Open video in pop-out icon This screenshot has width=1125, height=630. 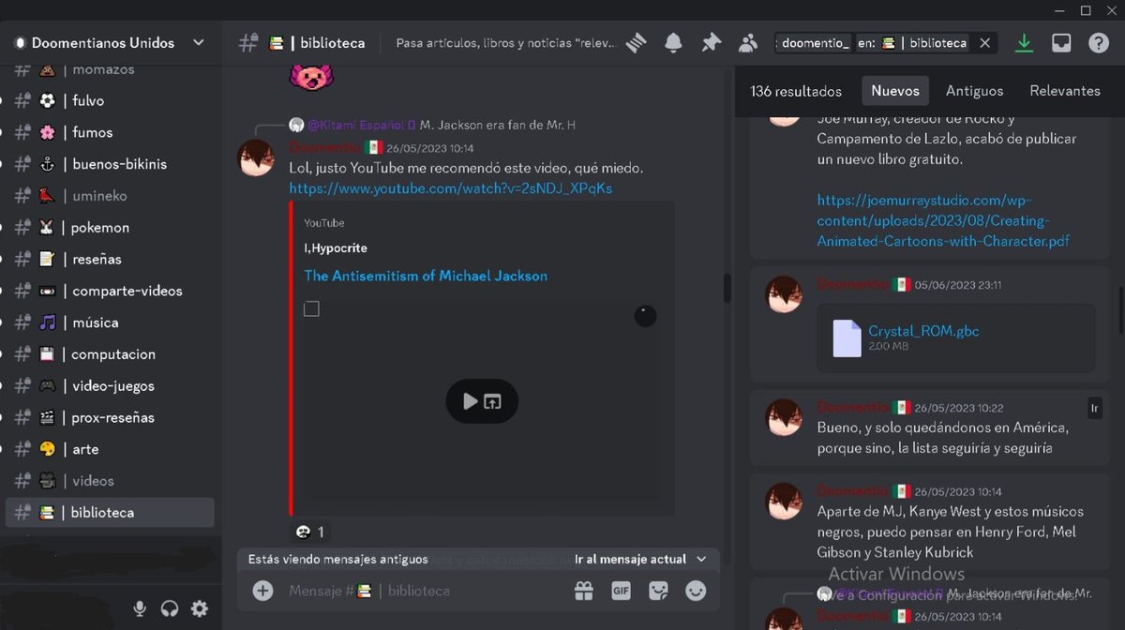494,401
